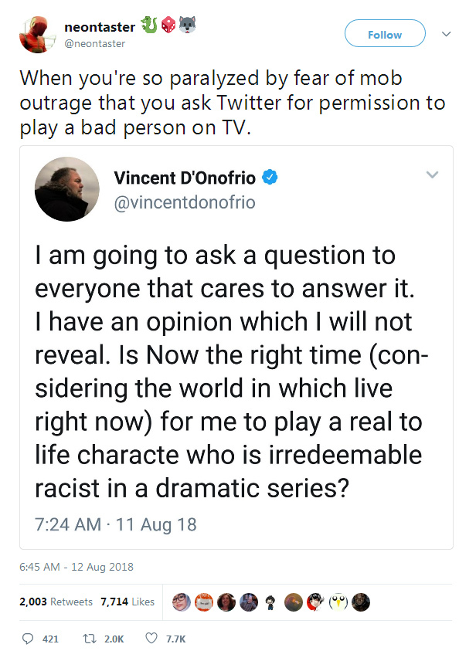
Task: Click the quoted tweet's 7:24 AM timestamp
Action: click(x=116, y=524)
